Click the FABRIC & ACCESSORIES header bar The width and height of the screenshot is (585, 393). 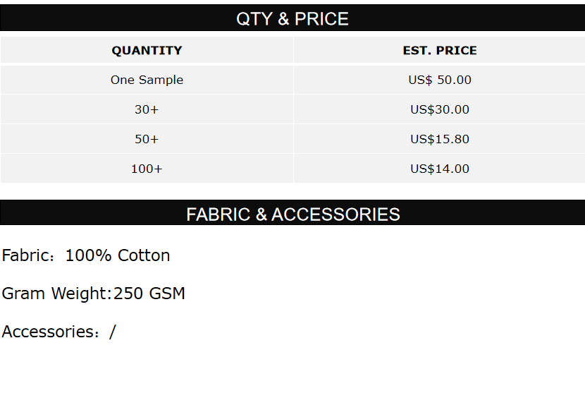[x=292, y=214]
